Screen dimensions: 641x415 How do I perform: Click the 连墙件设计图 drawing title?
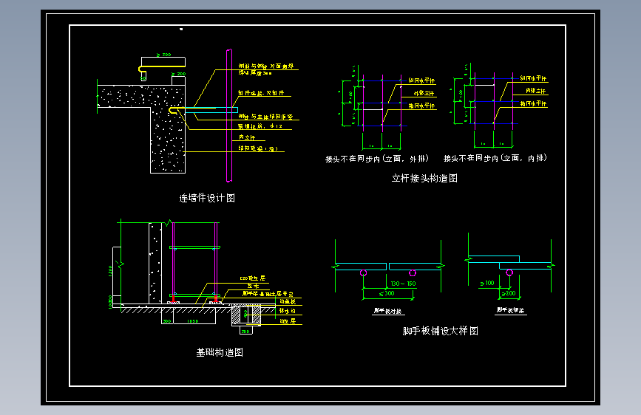[207, 198]
